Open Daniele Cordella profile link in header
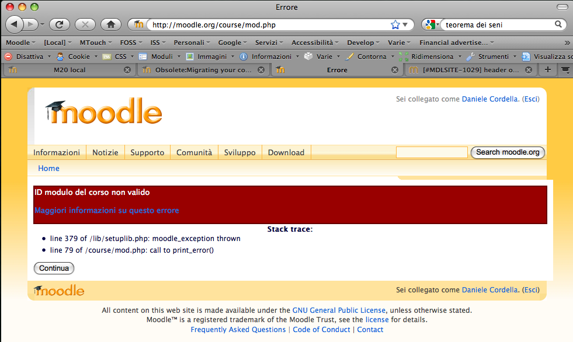The image size is (573, 342). 489,99
